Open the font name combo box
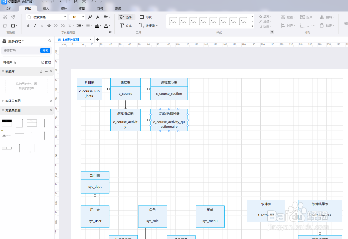Screen dimensions: 348x239 coord(47,17)
